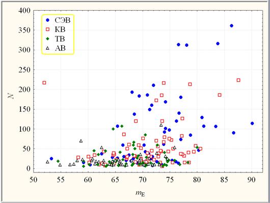
Task: Click the N axis title
Action: pyautogui.click(x=11, y=95)
